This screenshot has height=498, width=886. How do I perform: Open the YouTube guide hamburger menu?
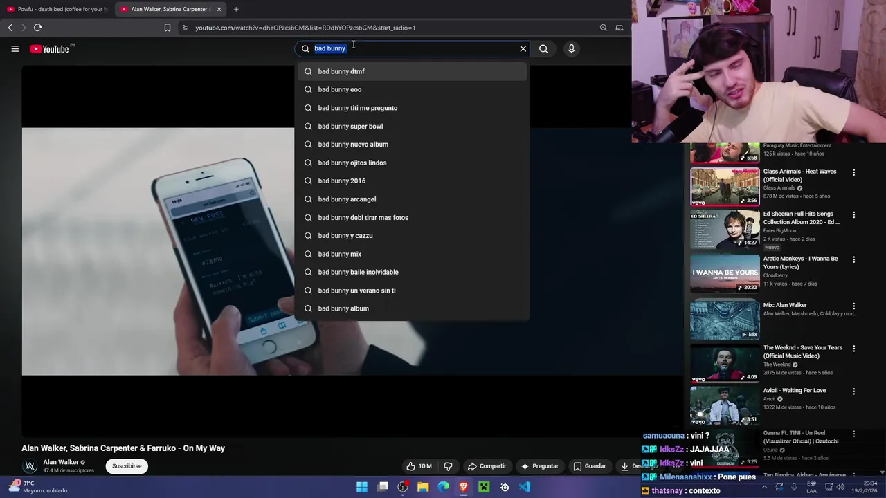[x=15, y=49]
